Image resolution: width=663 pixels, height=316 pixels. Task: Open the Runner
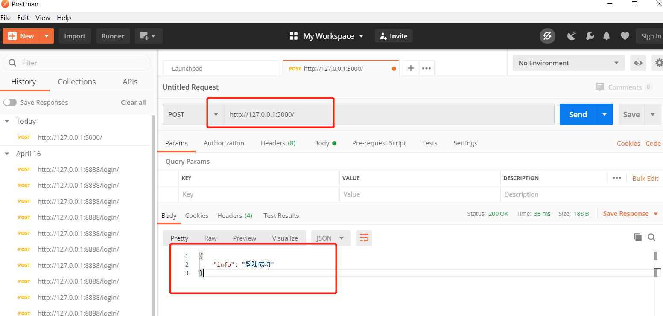tap(113, 36)
